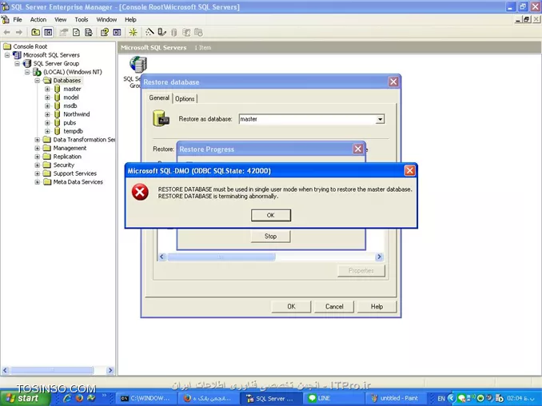Open the Help menu
Image resolution: width=542 pixels, height=406 pixels.
pos(130,20)
